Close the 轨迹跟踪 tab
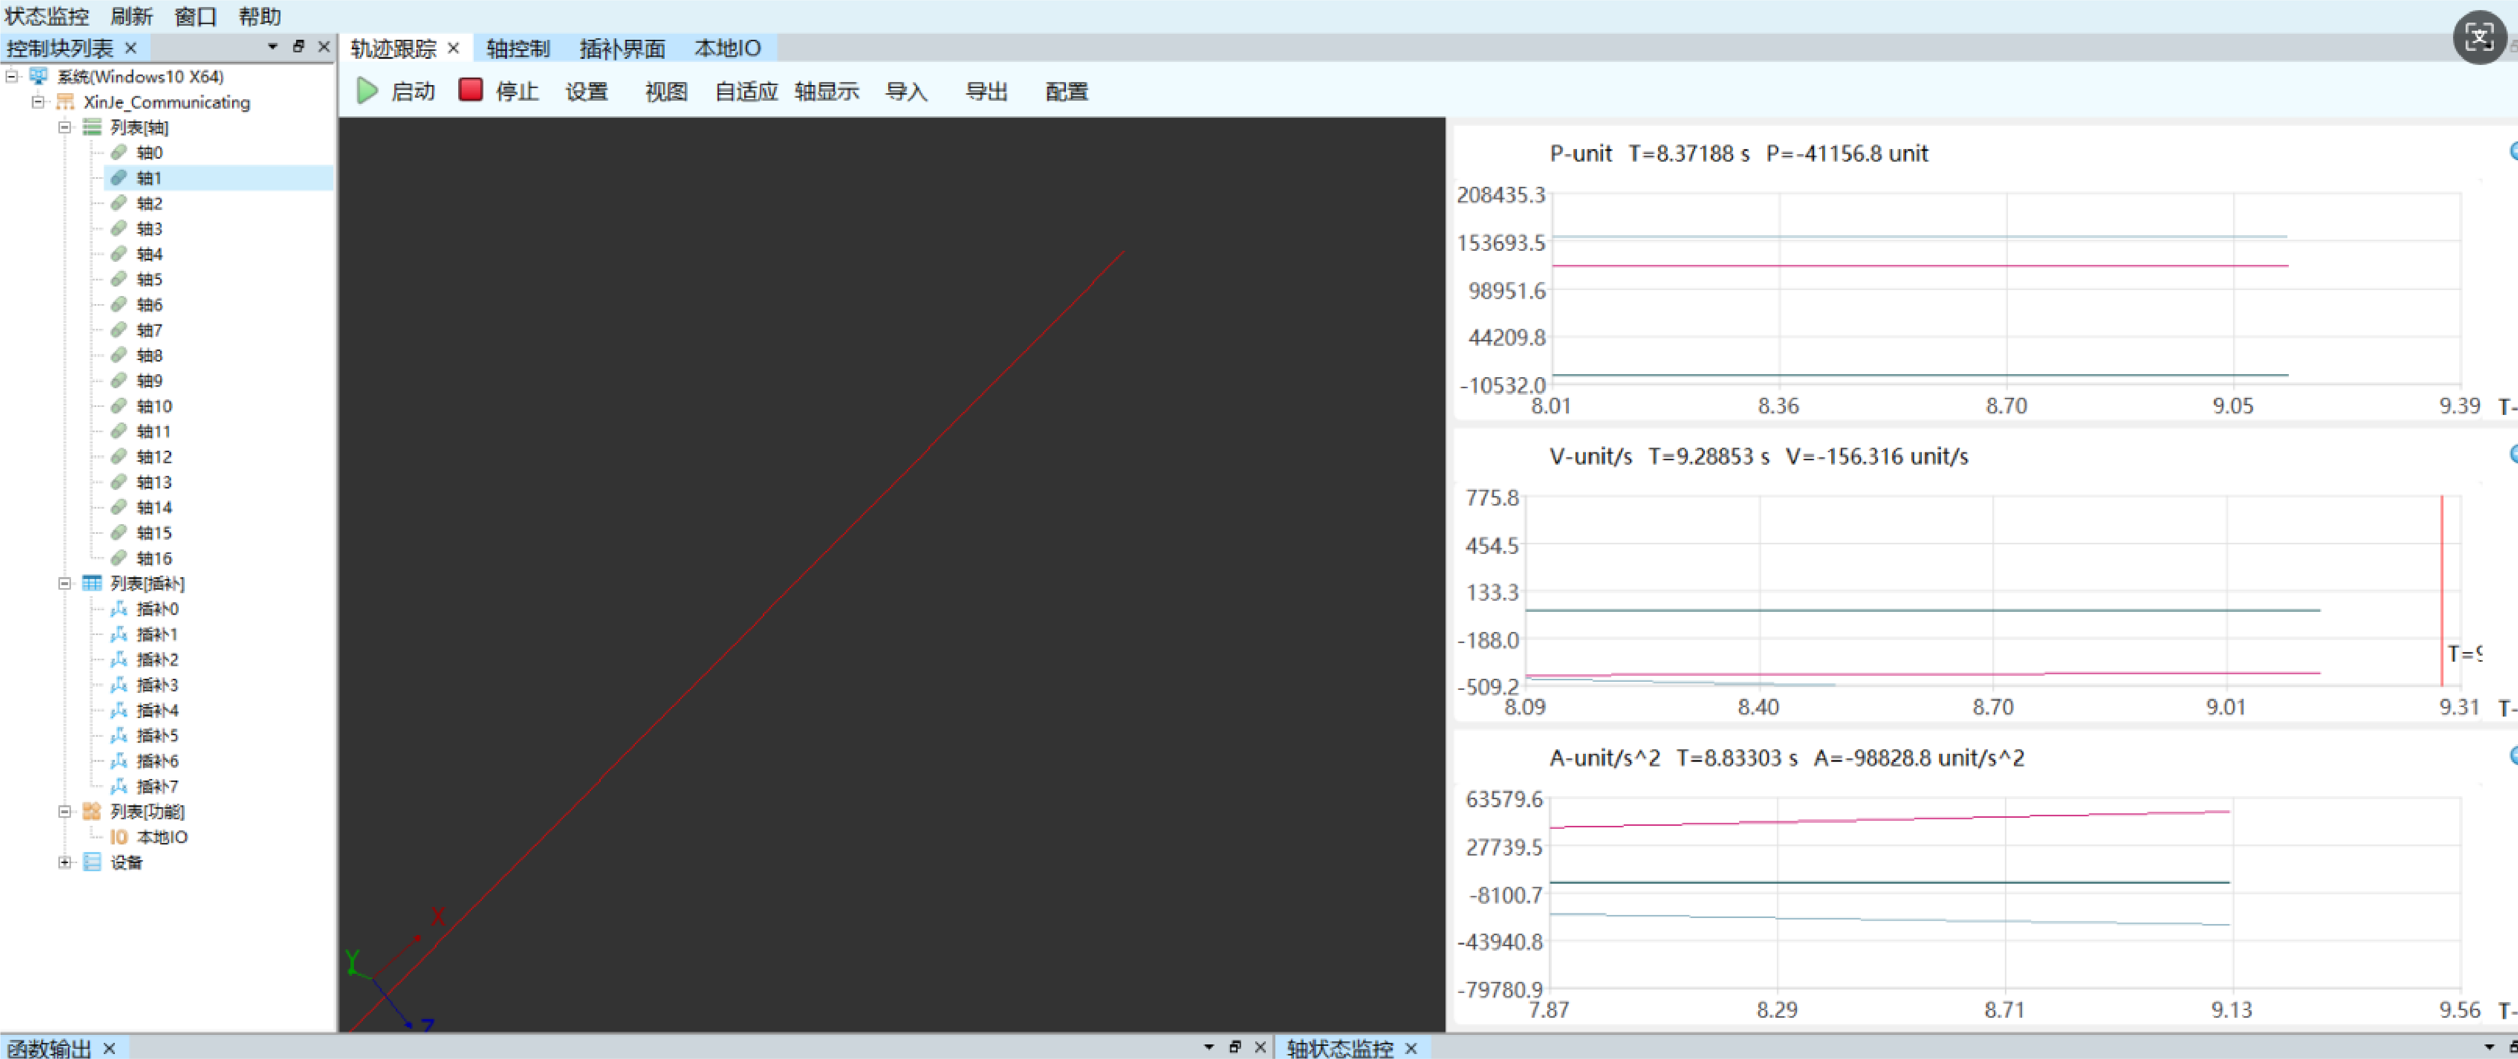2518x1059 pixels. pos(453,48)
